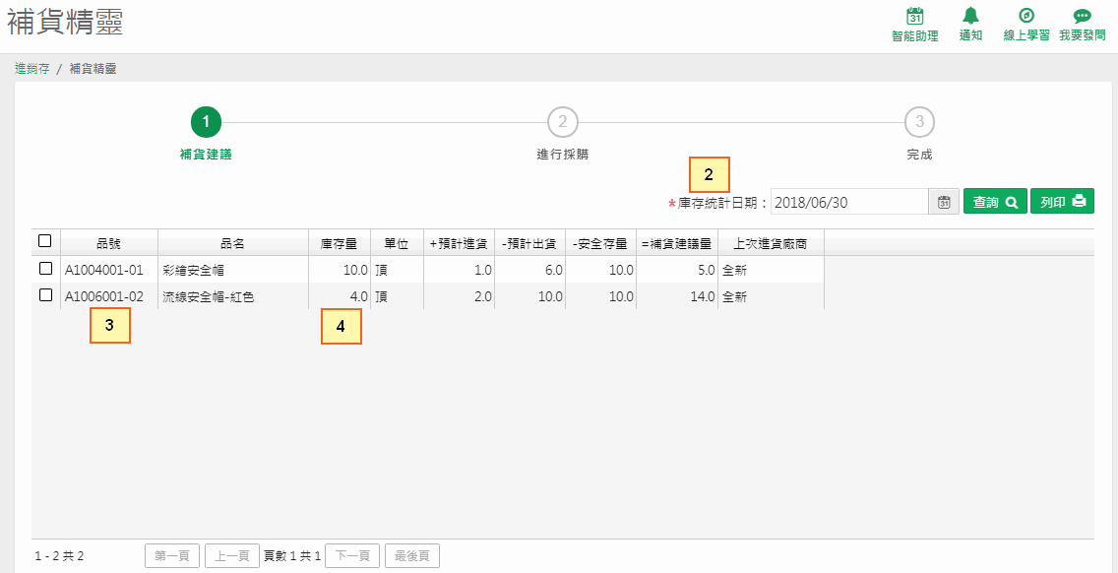Select all rows with header checkbox
The height and width of the screenshot is (573, 1118).
45,241
